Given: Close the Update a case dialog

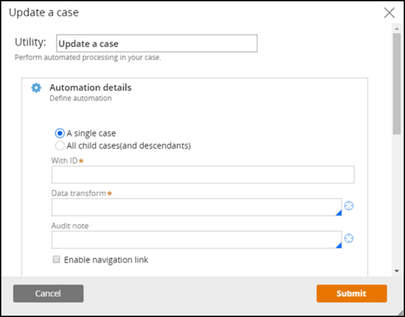Looking at the screenshot, I should click(x=389, y=13).
